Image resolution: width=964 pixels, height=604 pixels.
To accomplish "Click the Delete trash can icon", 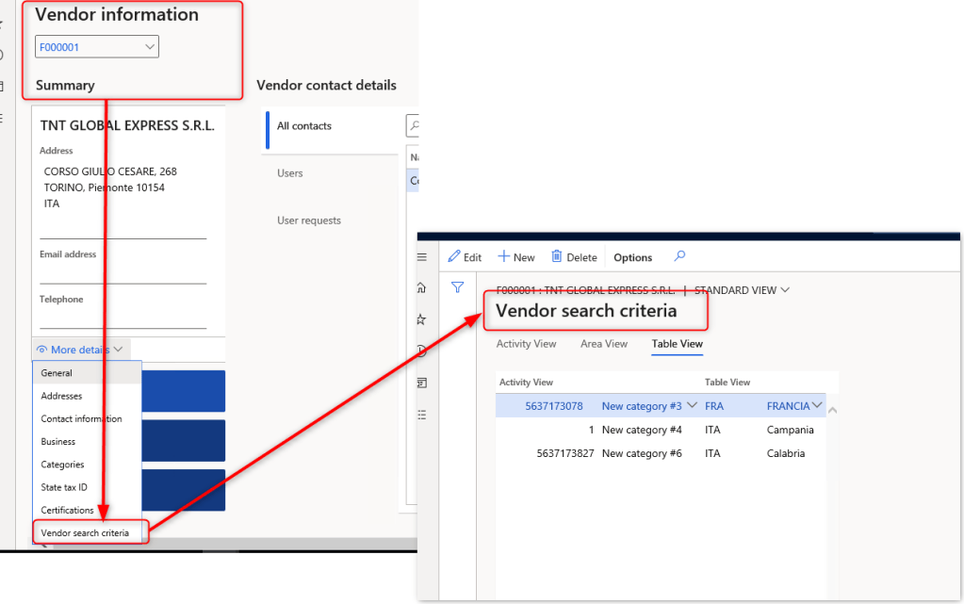I will [557, 257].
